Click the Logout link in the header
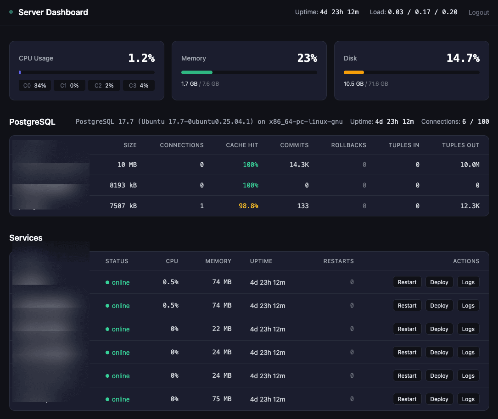 (x=479, y=12)
